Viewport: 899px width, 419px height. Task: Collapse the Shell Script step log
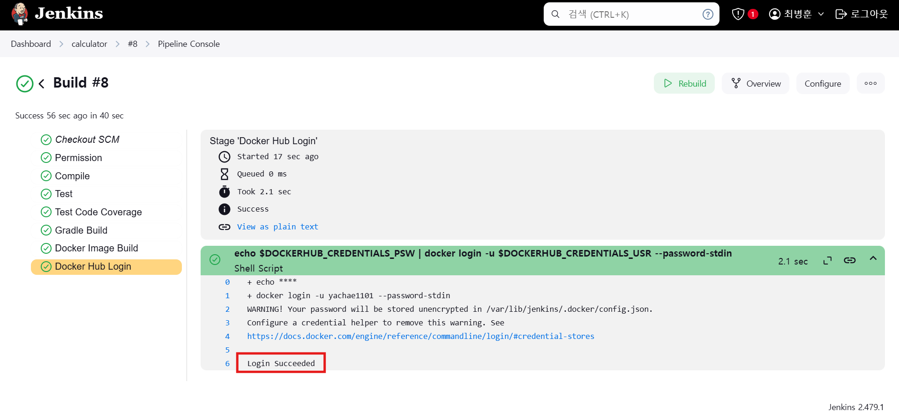(873, 258)
